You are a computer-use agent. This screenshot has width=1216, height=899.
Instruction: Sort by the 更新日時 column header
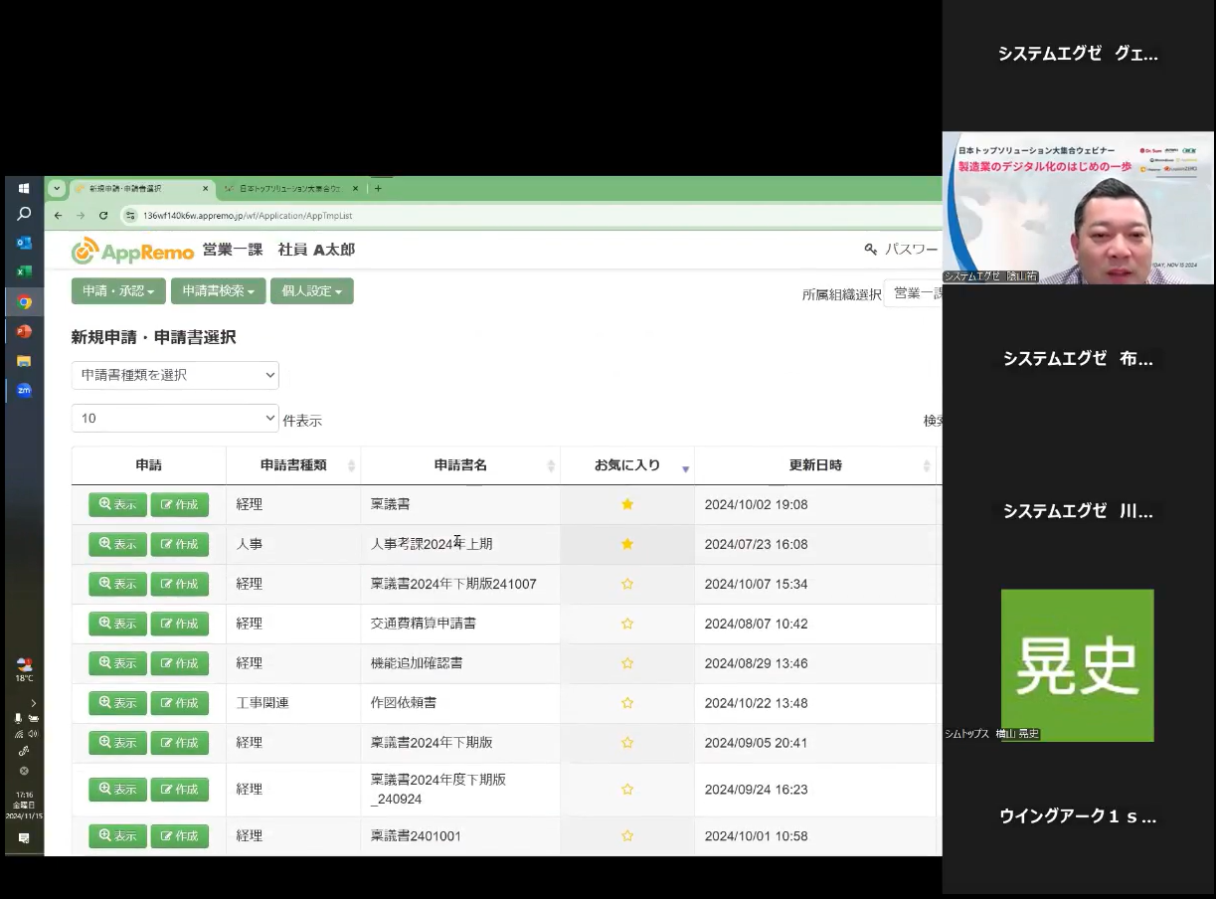click(x=814, y=465)
